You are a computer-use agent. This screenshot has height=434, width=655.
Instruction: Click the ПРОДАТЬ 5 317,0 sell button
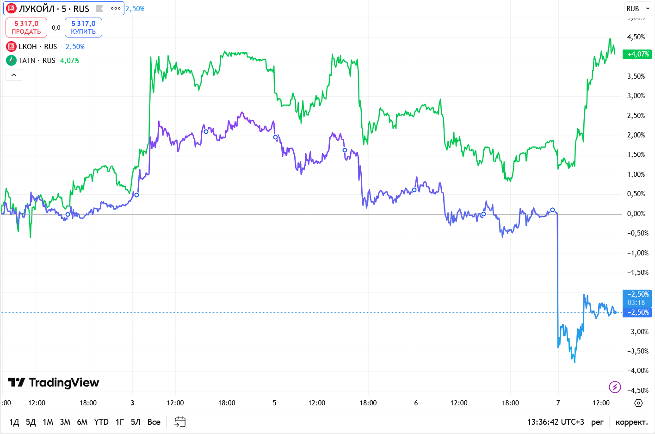[26, 27]
